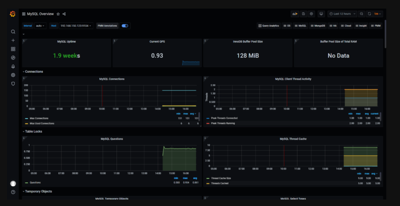
Task: Open the Host 192.168.150.123:9104 dropdown
Action: (76, 26)
